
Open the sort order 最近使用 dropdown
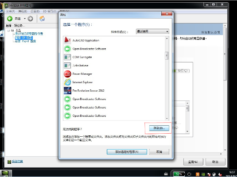click(x=152, y=31)
